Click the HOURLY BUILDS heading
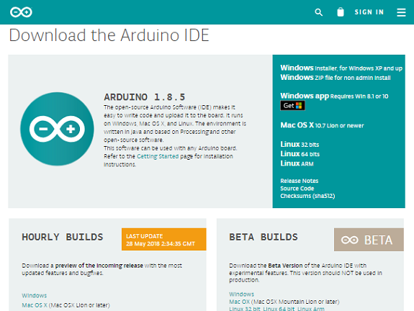Screen dimensions: 414x311 coord(63,237)
